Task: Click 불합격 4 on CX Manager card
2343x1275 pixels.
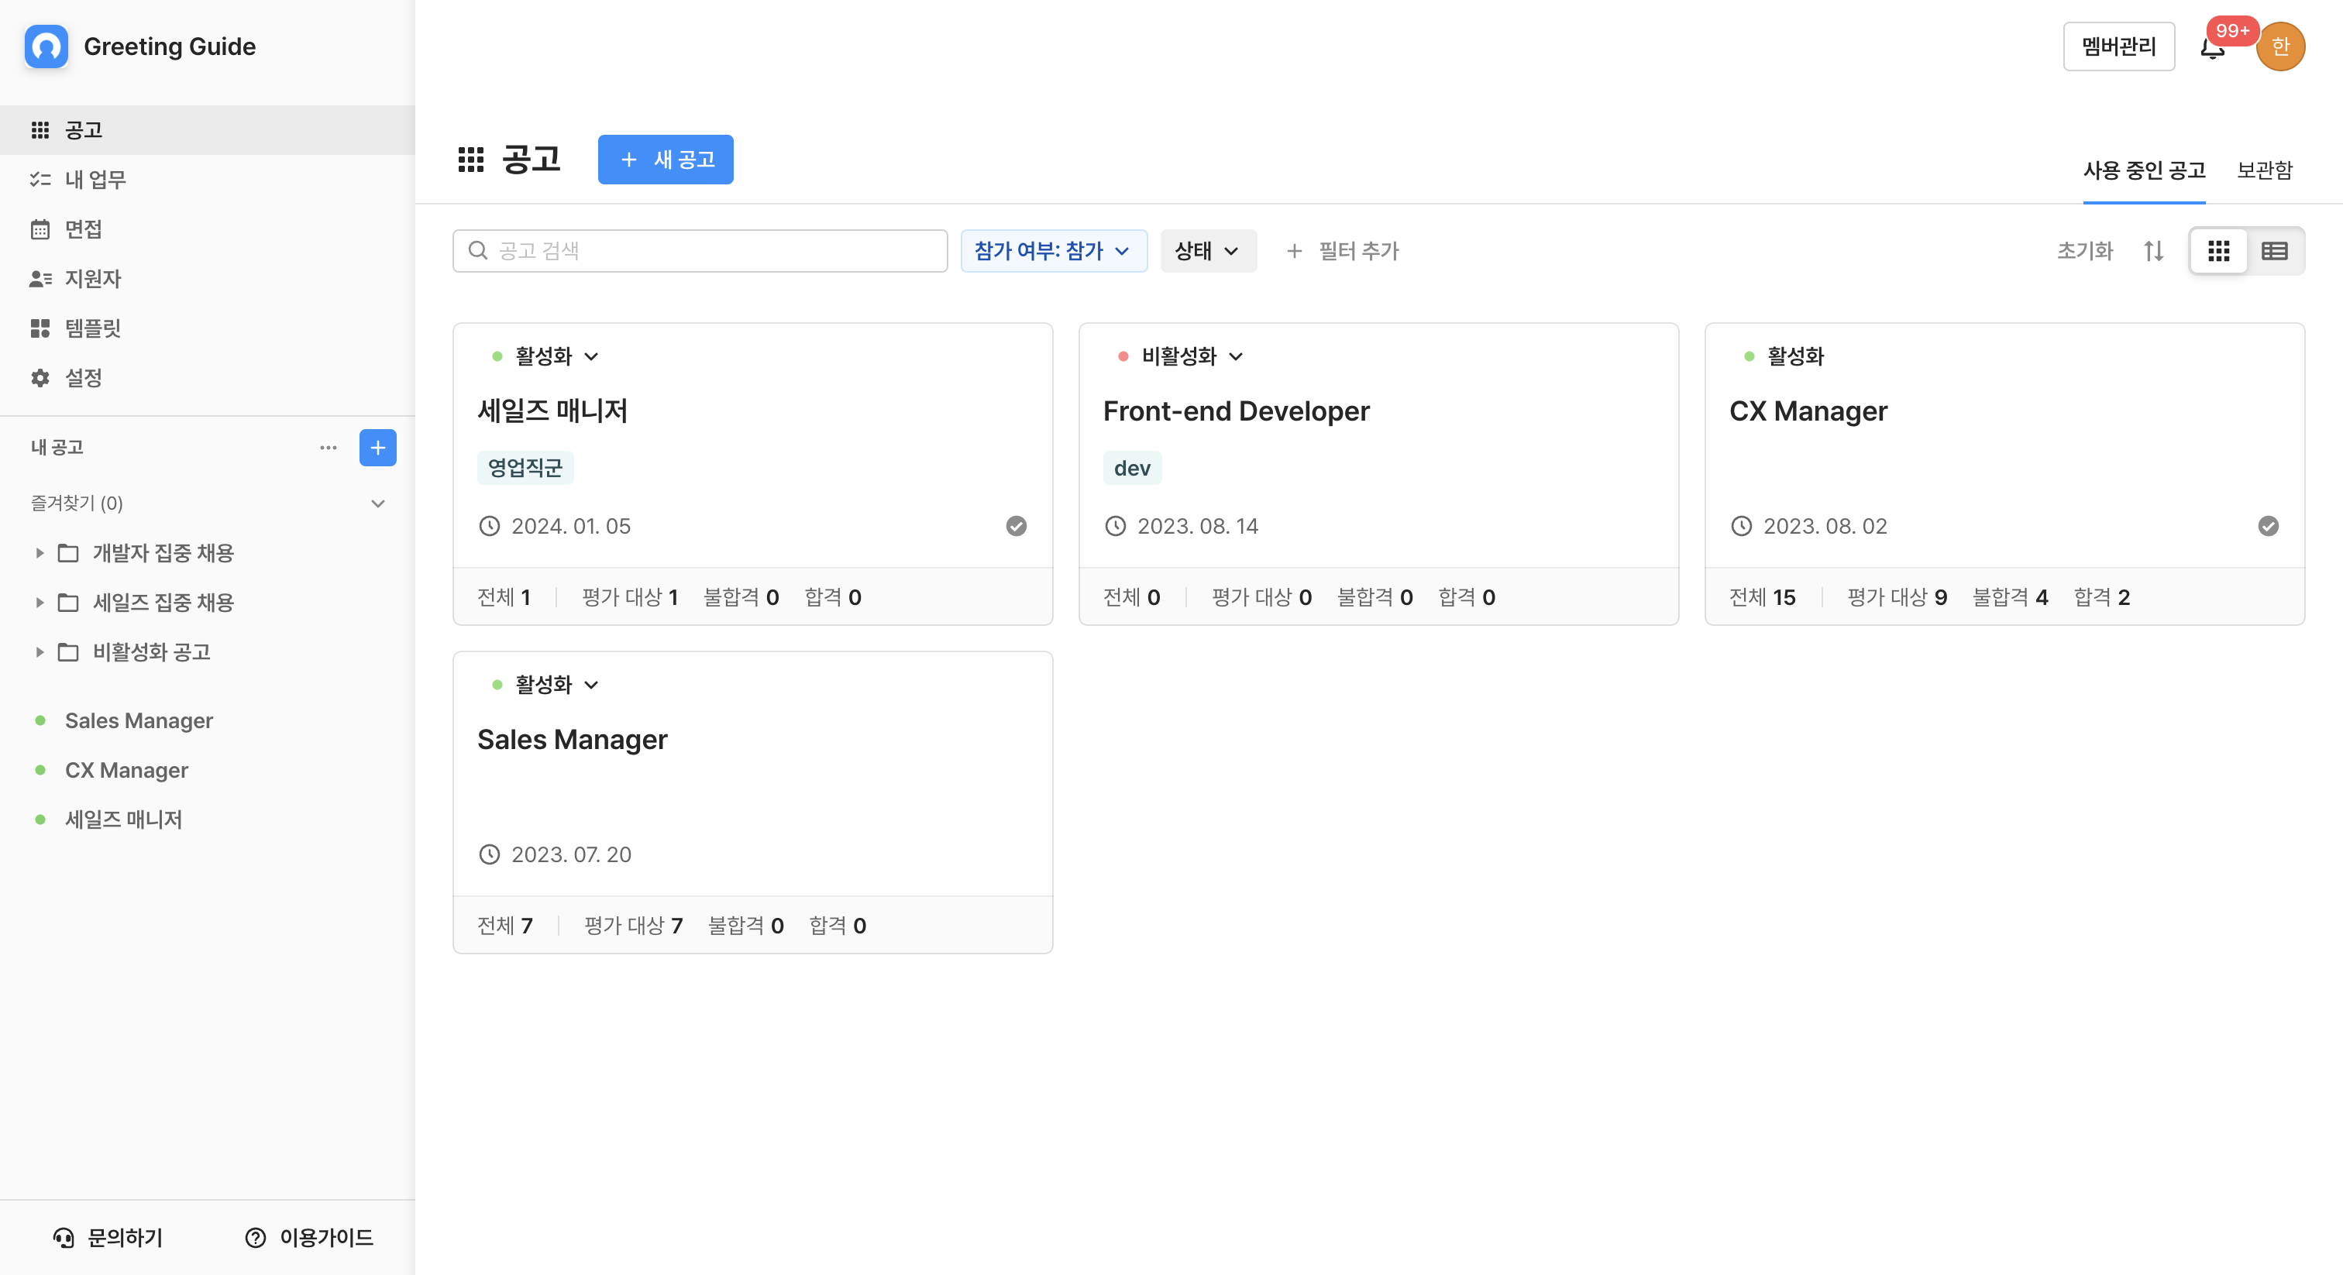Action: pos(2010,597)
